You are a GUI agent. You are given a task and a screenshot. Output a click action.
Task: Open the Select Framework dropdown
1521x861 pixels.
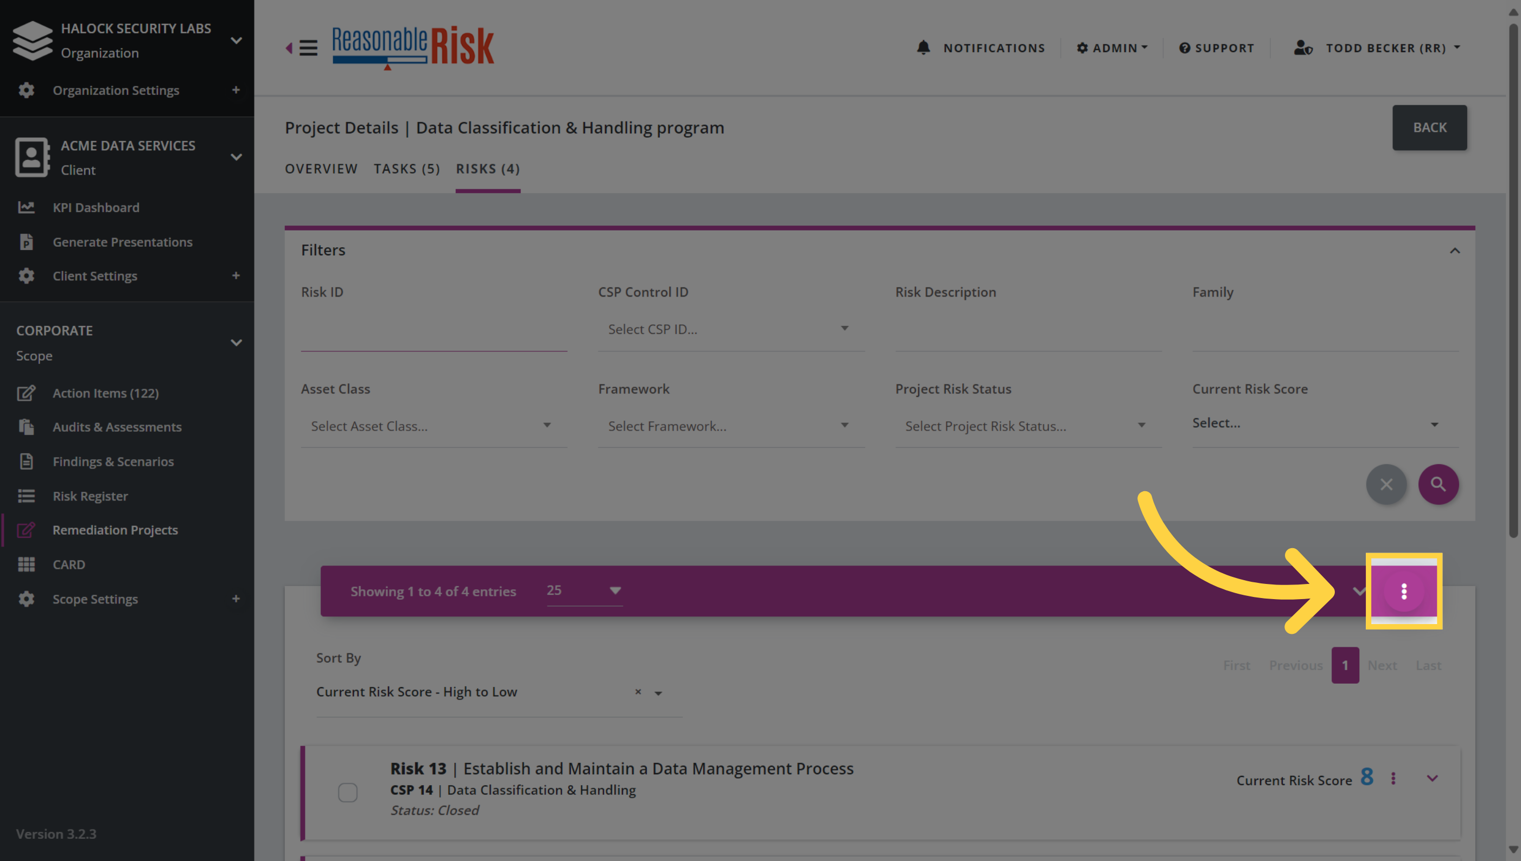click(731, 426)
